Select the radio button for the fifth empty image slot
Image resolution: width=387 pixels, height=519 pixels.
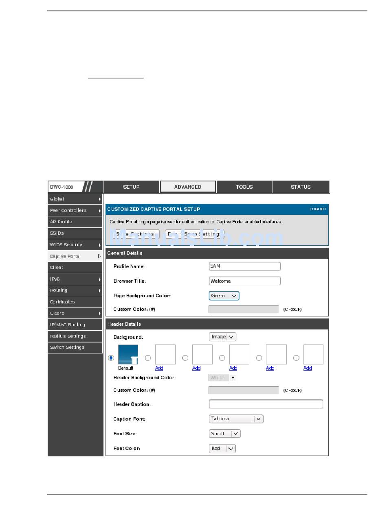click(x=296, y=358)
